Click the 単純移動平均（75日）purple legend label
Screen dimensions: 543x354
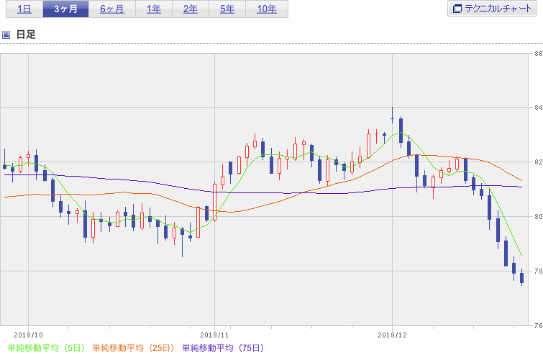[223, 348]
